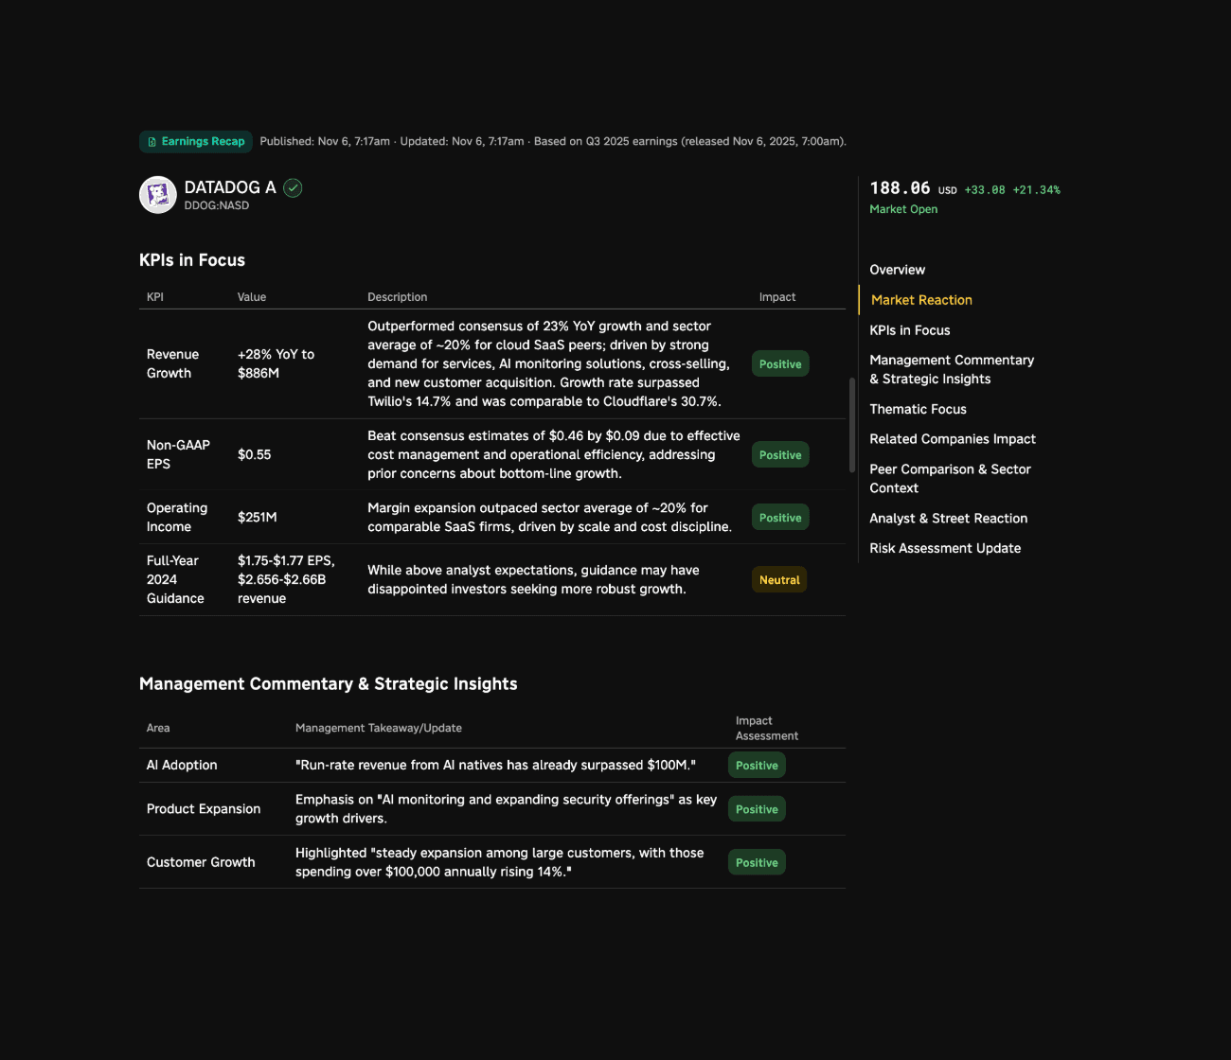Viewport: 1231px width, 1060px height.
Task: Jump to KPIs in Focus sidebar link
Action: click(909, 330)
